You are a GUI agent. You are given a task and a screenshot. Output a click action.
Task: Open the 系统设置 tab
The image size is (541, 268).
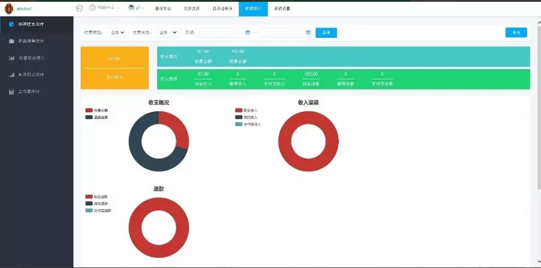point(282,8)
